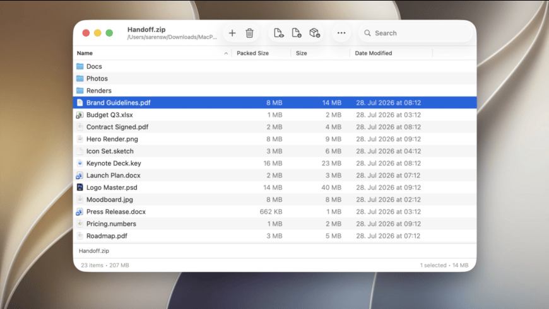This screenshot has width=549, height=309.
Task: Select Icon Set.sketch file name
Action: click(110, 151)
